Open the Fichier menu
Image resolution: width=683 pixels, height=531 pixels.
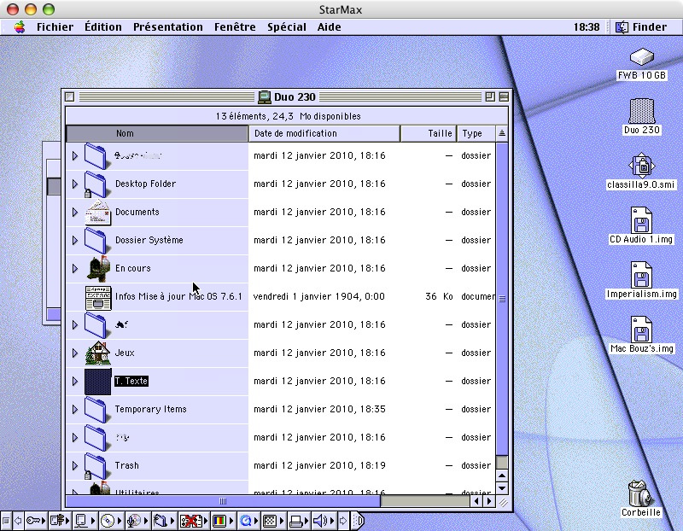(x=55, y=27)
